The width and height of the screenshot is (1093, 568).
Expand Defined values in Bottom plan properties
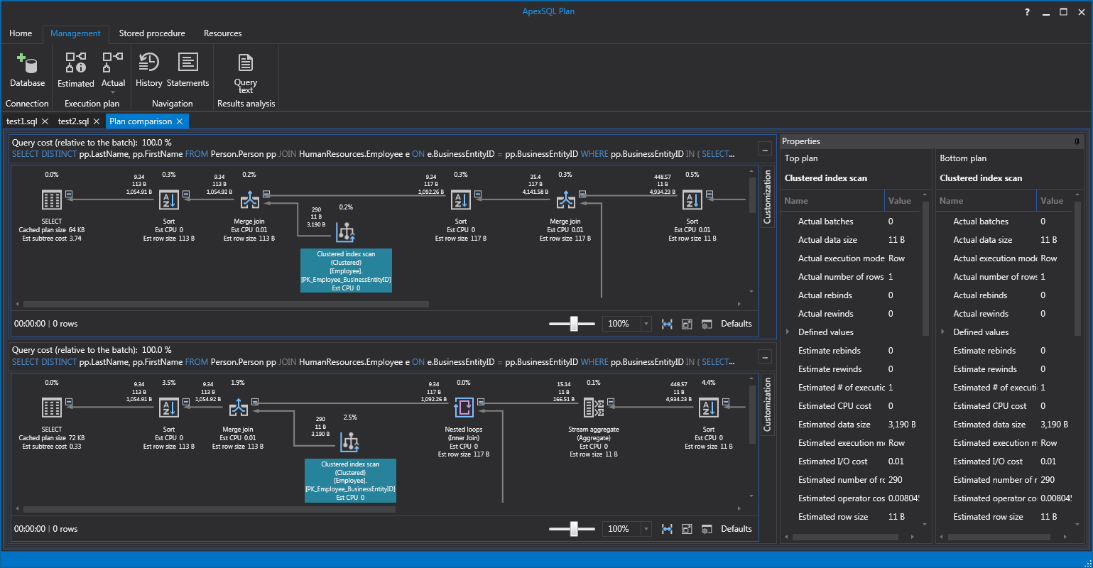coord(942,332)
